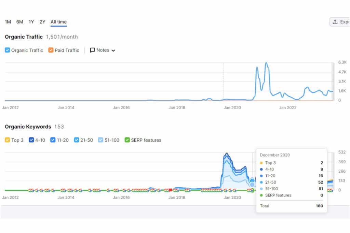This screenshot has width=350, height=233.
Task: Toggle the Top 3 keywords checkbox
Action: [8, 140]
